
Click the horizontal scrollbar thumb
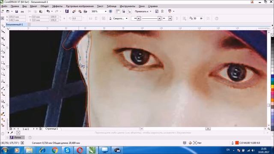pos(208,129)
